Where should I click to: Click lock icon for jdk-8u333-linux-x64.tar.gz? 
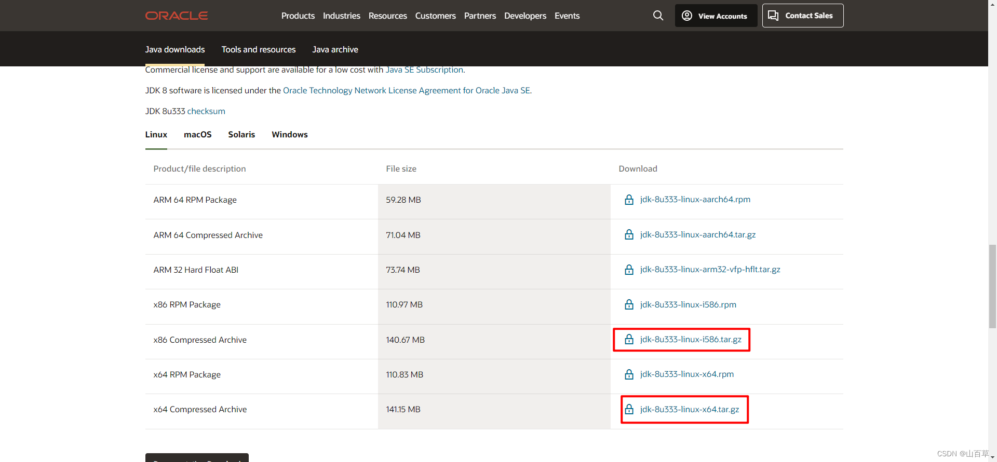(x=629, y=410)
